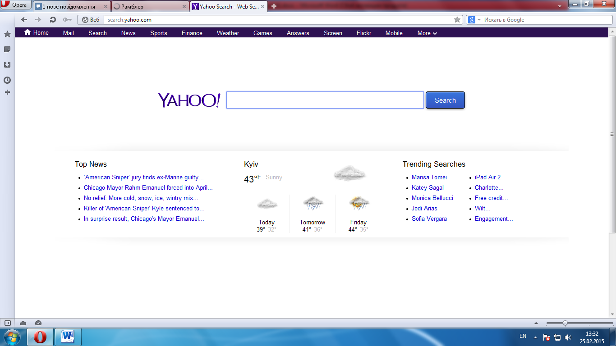This screenshot has height=346, width=616.
Task: Open Microsoft Word from the taskbar
Action: [x=68, y=337]
